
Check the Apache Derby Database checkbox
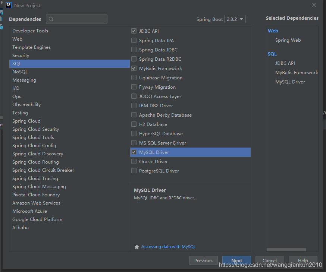pyautogui.click(x=134, y=115)
